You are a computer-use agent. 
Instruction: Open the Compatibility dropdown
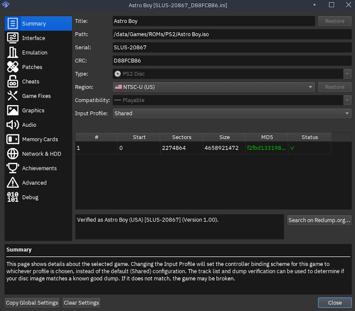(x=232, y=100)
